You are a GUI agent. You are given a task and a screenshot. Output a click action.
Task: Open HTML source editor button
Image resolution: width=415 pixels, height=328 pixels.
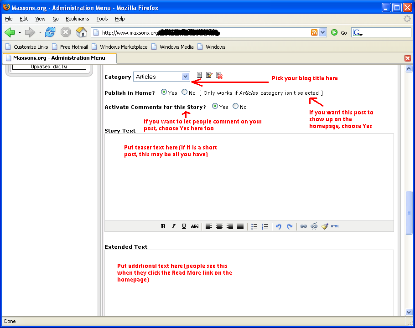click(x=335, y=226)
